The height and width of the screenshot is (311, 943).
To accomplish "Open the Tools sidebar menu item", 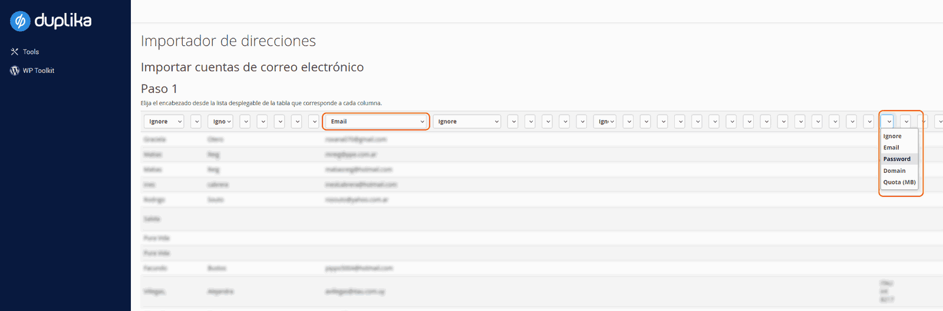I will click(x=31, y=52).
